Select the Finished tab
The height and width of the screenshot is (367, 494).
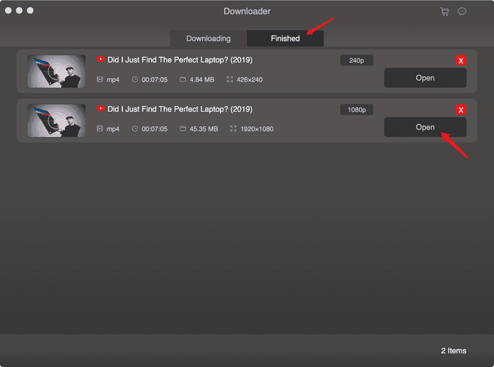point(285,38)
